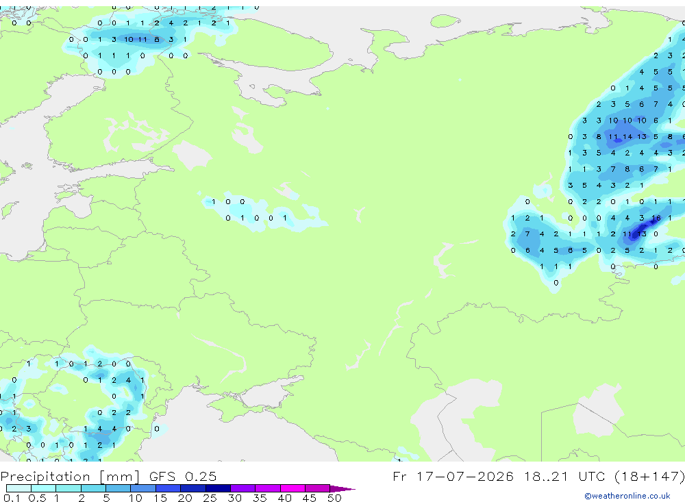Viewport: 685px width, 502px height.
Task: Select the 20–25 mm dark blue legend swatch
Action: point(193,488)
